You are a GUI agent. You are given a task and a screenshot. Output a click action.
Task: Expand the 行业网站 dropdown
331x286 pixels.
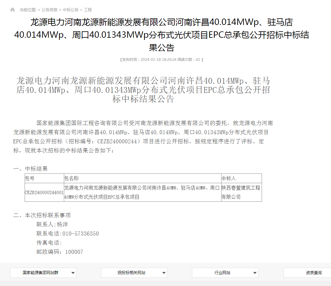(x=225, y=273)
